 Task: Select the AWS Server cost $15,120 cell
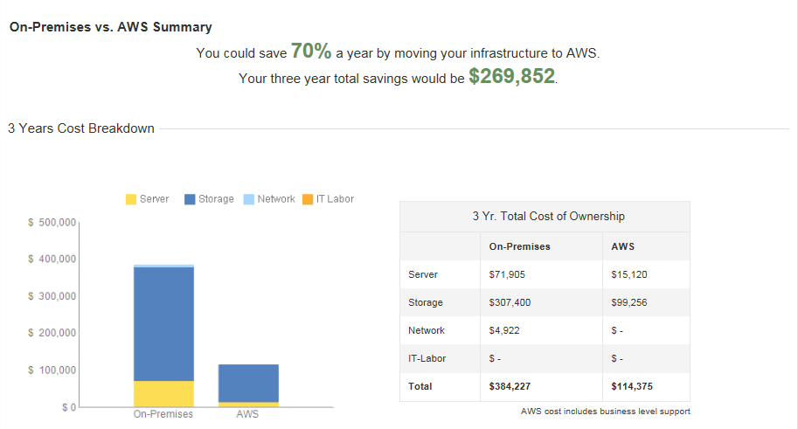coord(629,274)
